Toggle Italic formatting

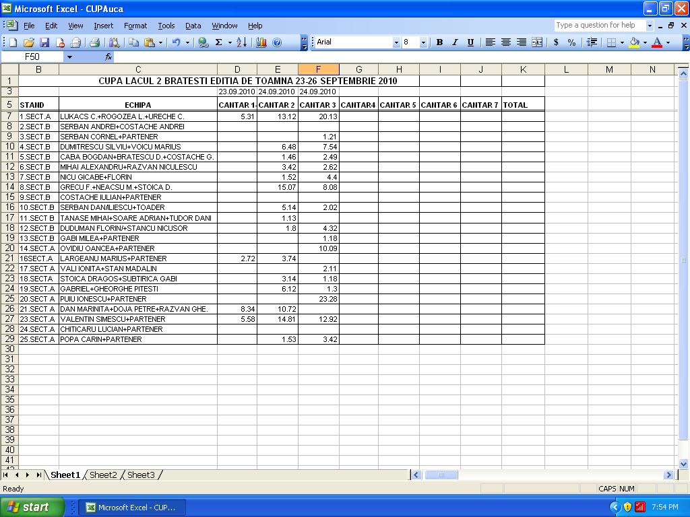(455, 42)
